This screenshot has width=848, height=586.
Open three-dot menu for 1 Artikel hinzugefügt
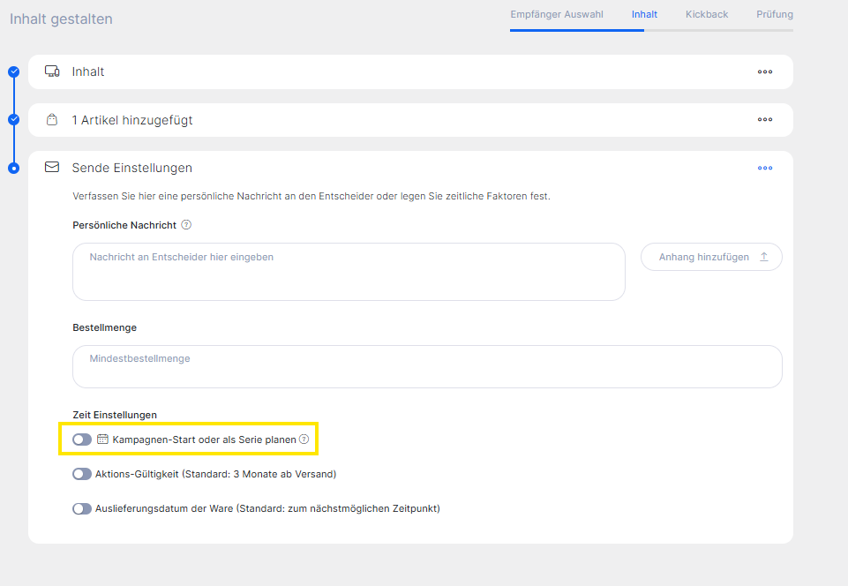pos(765,120)
